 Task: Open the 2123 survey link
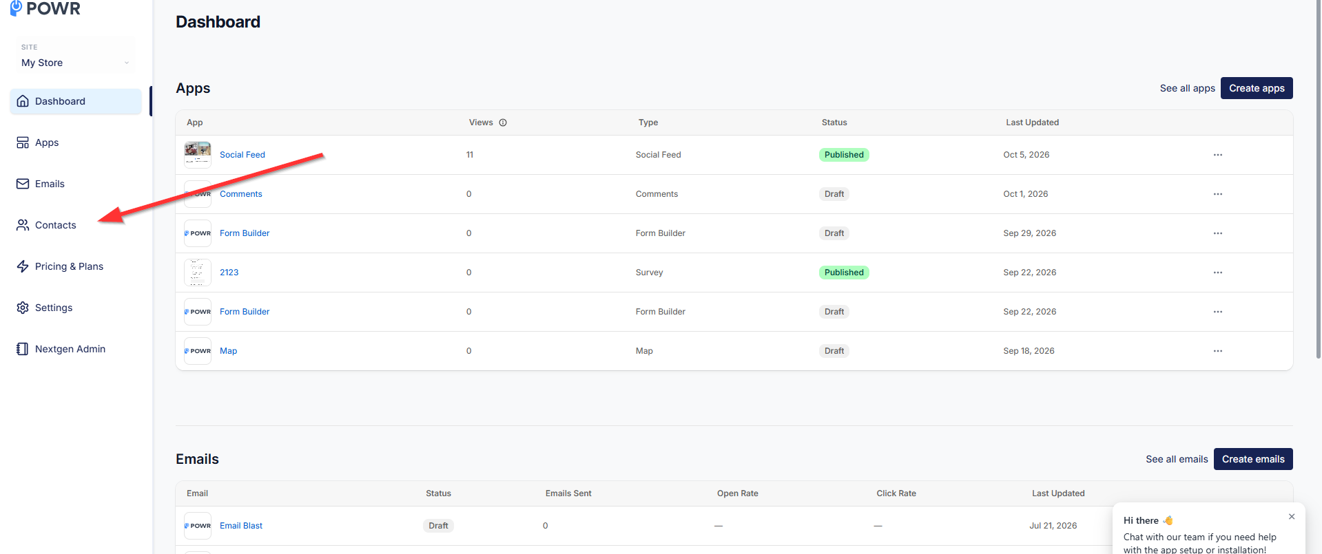pos(229,273)
